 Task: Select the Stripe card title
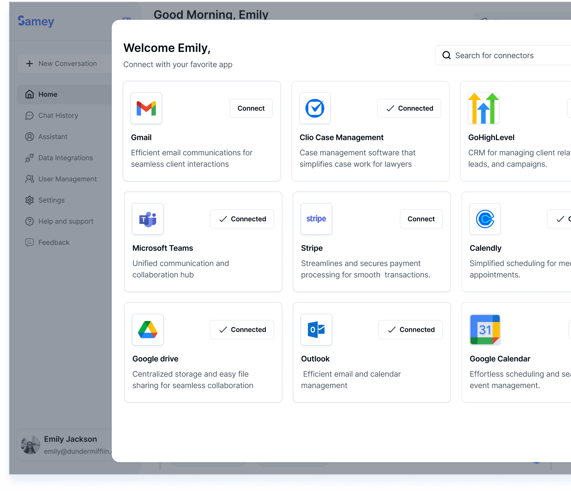tap(312, 248)
